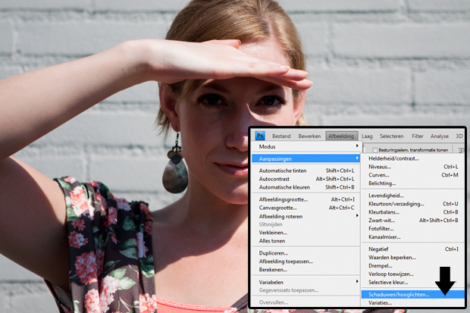Open the Bewerken menu
The image size is (470, 313).
tap(309, 136)
